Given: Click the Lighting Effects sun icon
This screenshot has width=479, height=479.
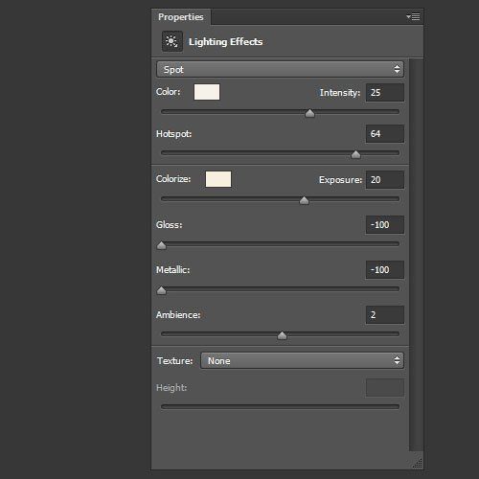Looking at the screenshot, I should (172, 41).
